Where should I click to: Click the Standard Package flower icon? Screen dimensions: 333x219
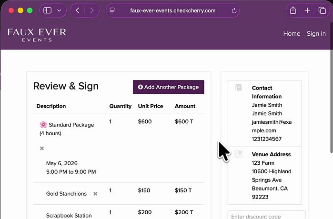(x=43, y=125)
